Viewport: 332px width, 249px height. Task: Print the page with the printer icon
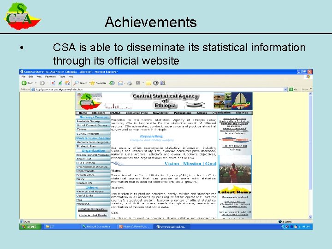click(x=130, y=83)
